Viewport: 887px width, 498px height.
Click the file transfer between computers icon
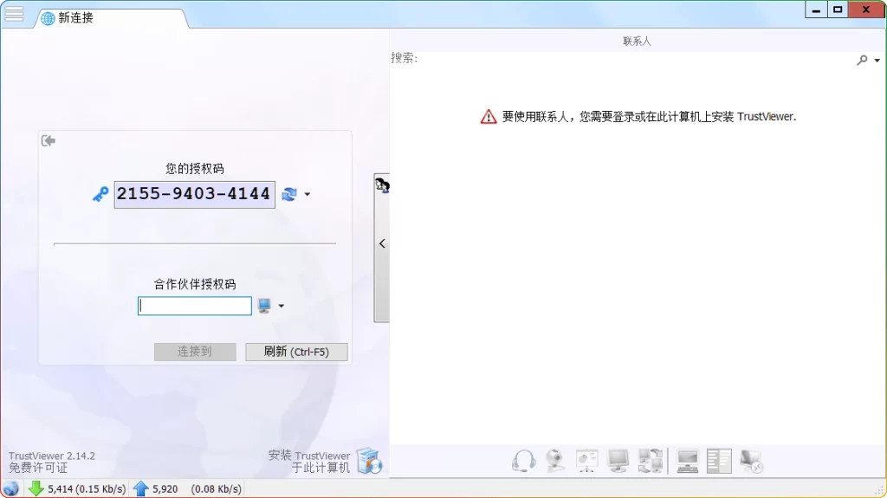click(650, 461)
